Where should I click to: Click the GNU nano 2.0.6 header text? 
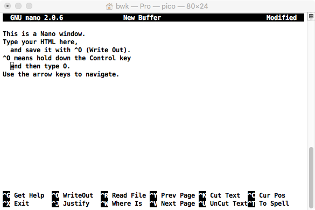[37, 18]
